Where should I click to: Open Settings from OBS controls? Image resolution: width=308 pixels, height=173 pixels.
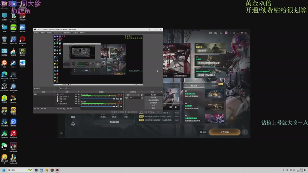[x=153, y=105]
